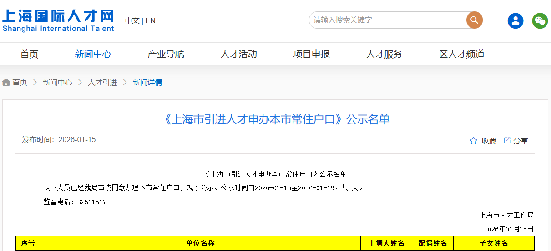Click 人才引进 breadcrumb link
The height and width of the screenshot is (251, 551).
[x=102, y=82]
